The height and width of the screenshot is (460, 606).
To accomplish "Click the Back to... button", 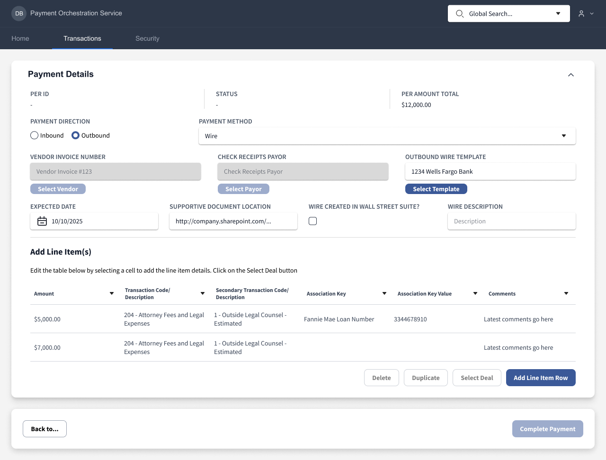I will pyautogui.click(x=45, y=429).
